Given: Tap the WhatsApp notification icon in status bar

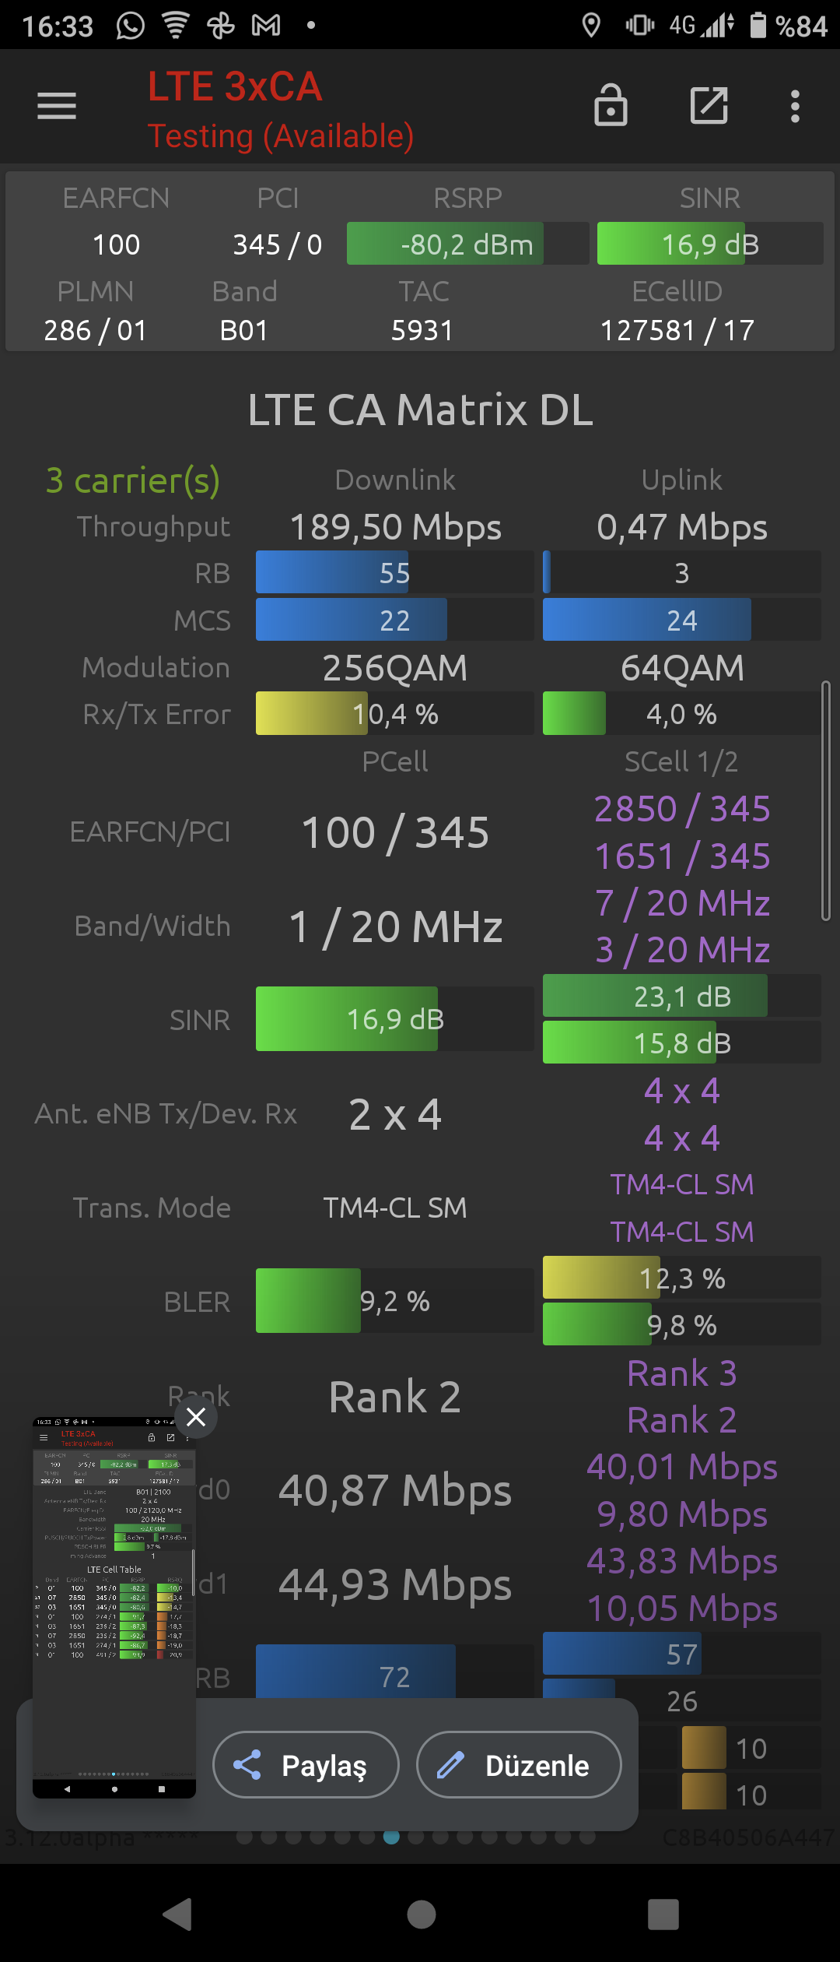Looking at the screenshot, I should pos(130,26).
